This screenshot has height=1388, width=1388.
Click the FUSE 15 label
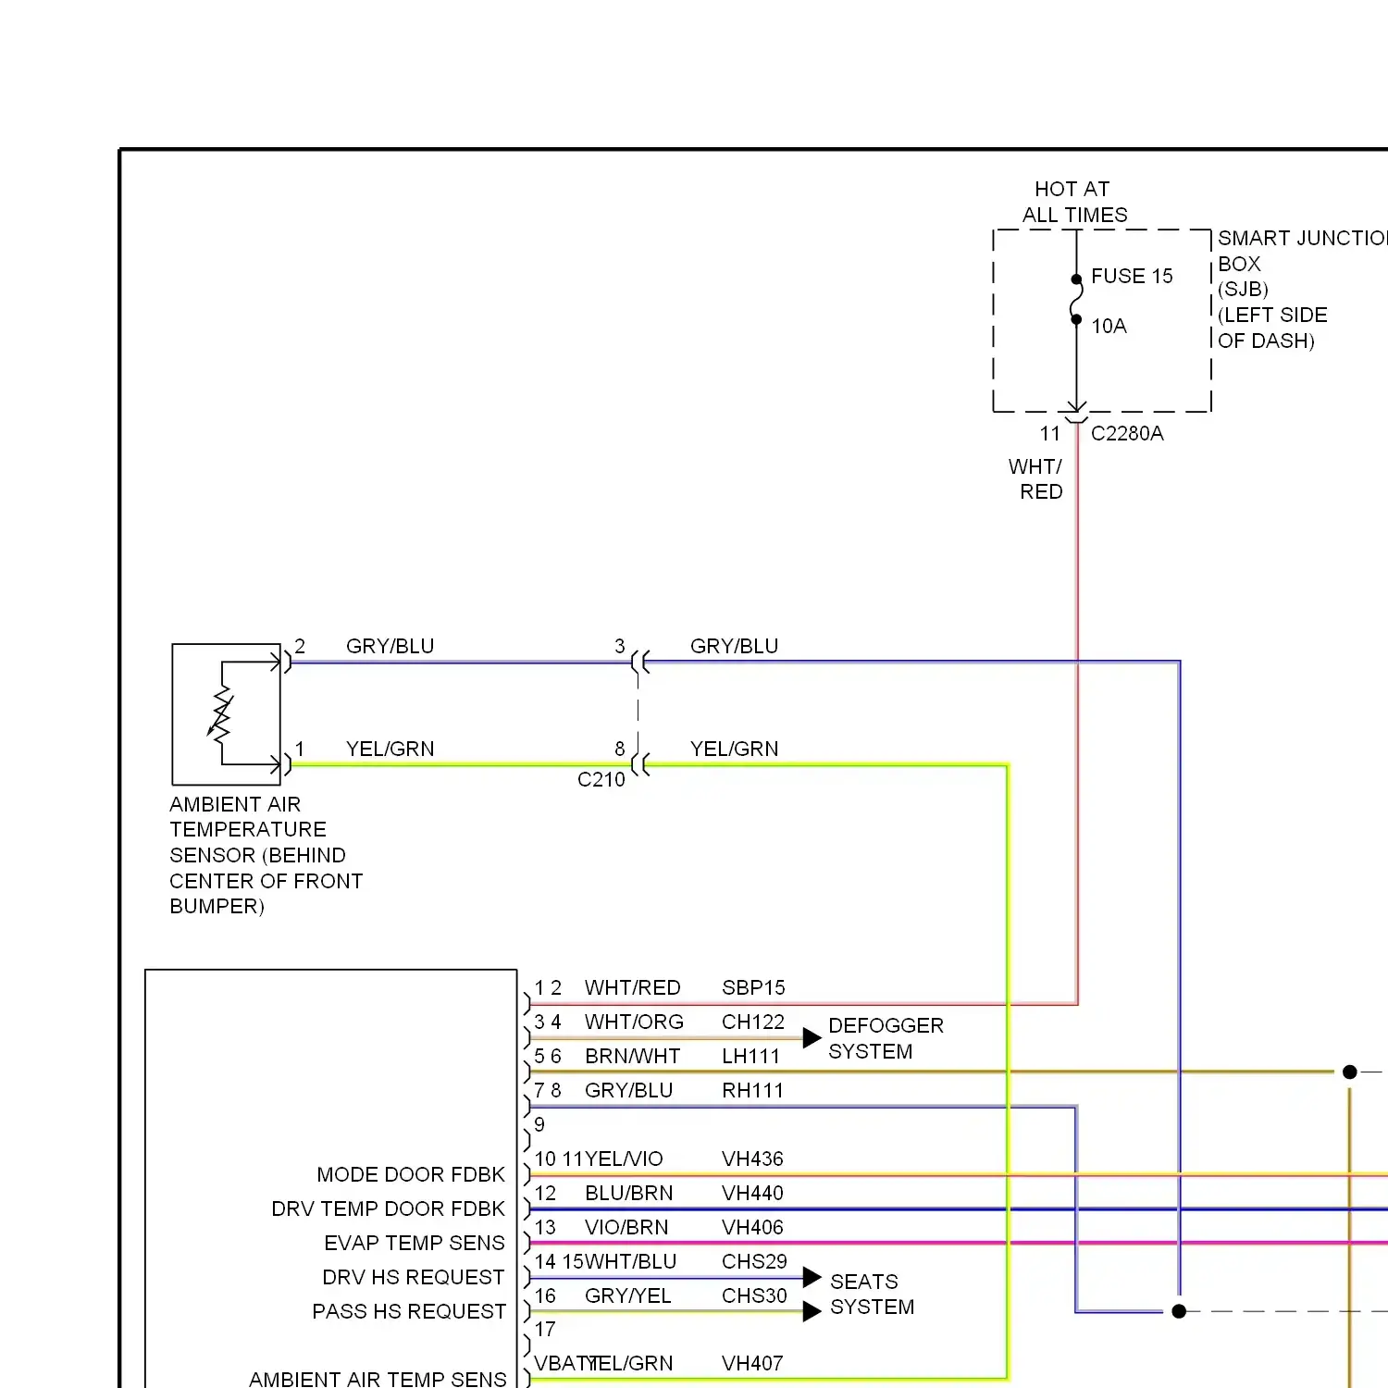[x=1131, y=277]
